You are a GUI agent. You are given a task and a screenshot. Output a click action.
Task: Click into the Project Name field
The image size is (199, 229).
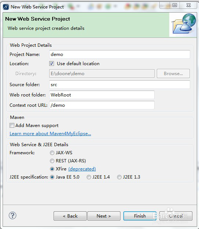tap(120, 54)
